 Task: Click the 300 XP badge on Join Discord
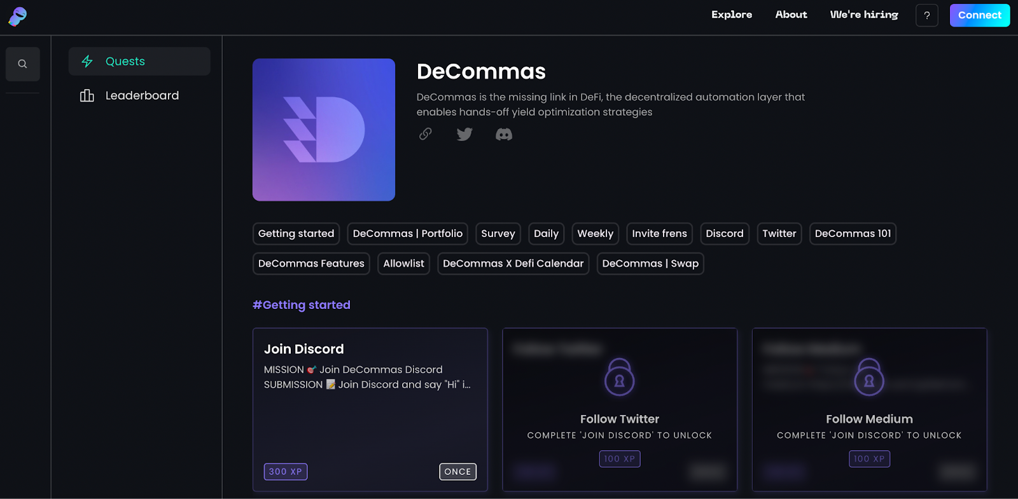[x=286, y=472]
